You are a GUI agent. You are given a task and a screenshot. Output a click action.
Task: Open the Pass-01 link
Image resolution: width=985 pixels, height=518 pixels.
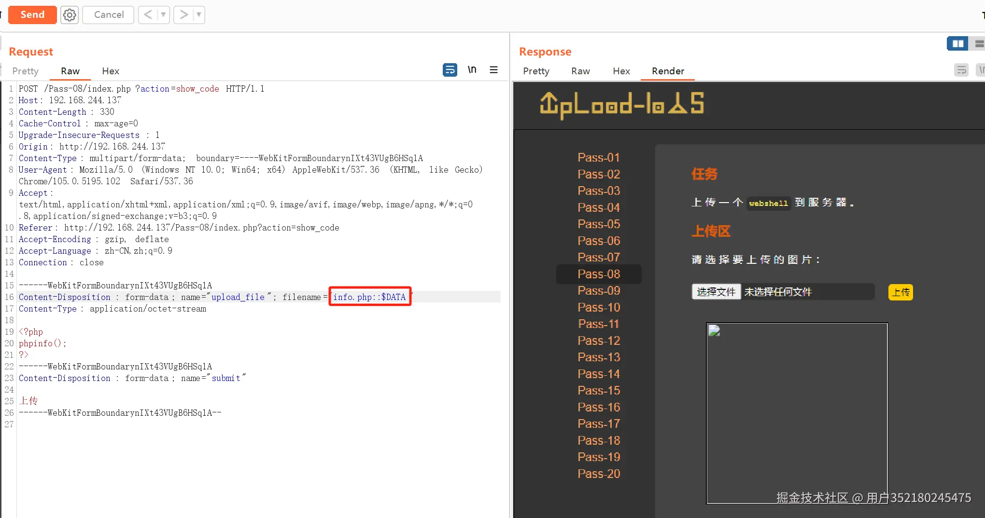click(599, 158)
